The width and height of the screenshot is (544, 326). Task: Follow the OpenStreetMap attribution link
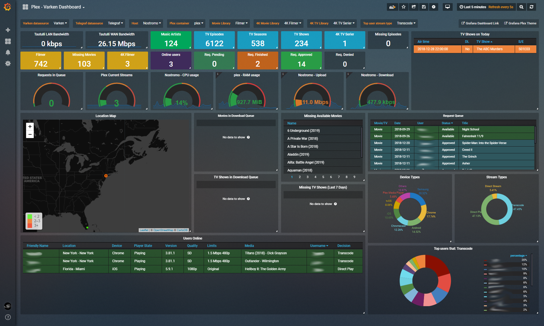[x=163, y=230]
